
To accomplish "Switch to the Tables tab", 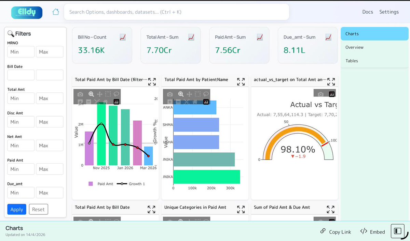I will coord(374,61).
